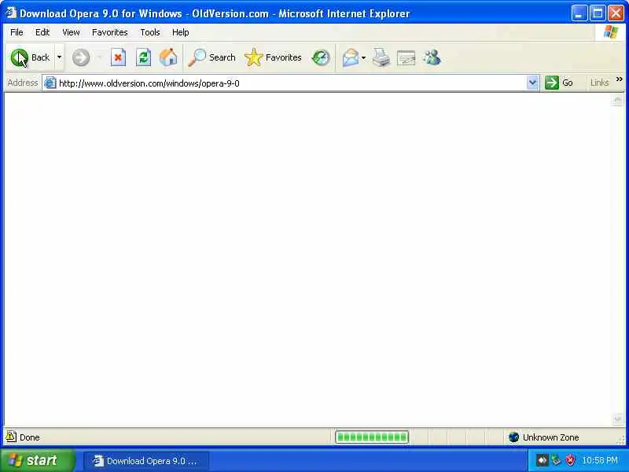Click the IE icon in title bar
Screen dimensions: 629x472
coord(11,13)
